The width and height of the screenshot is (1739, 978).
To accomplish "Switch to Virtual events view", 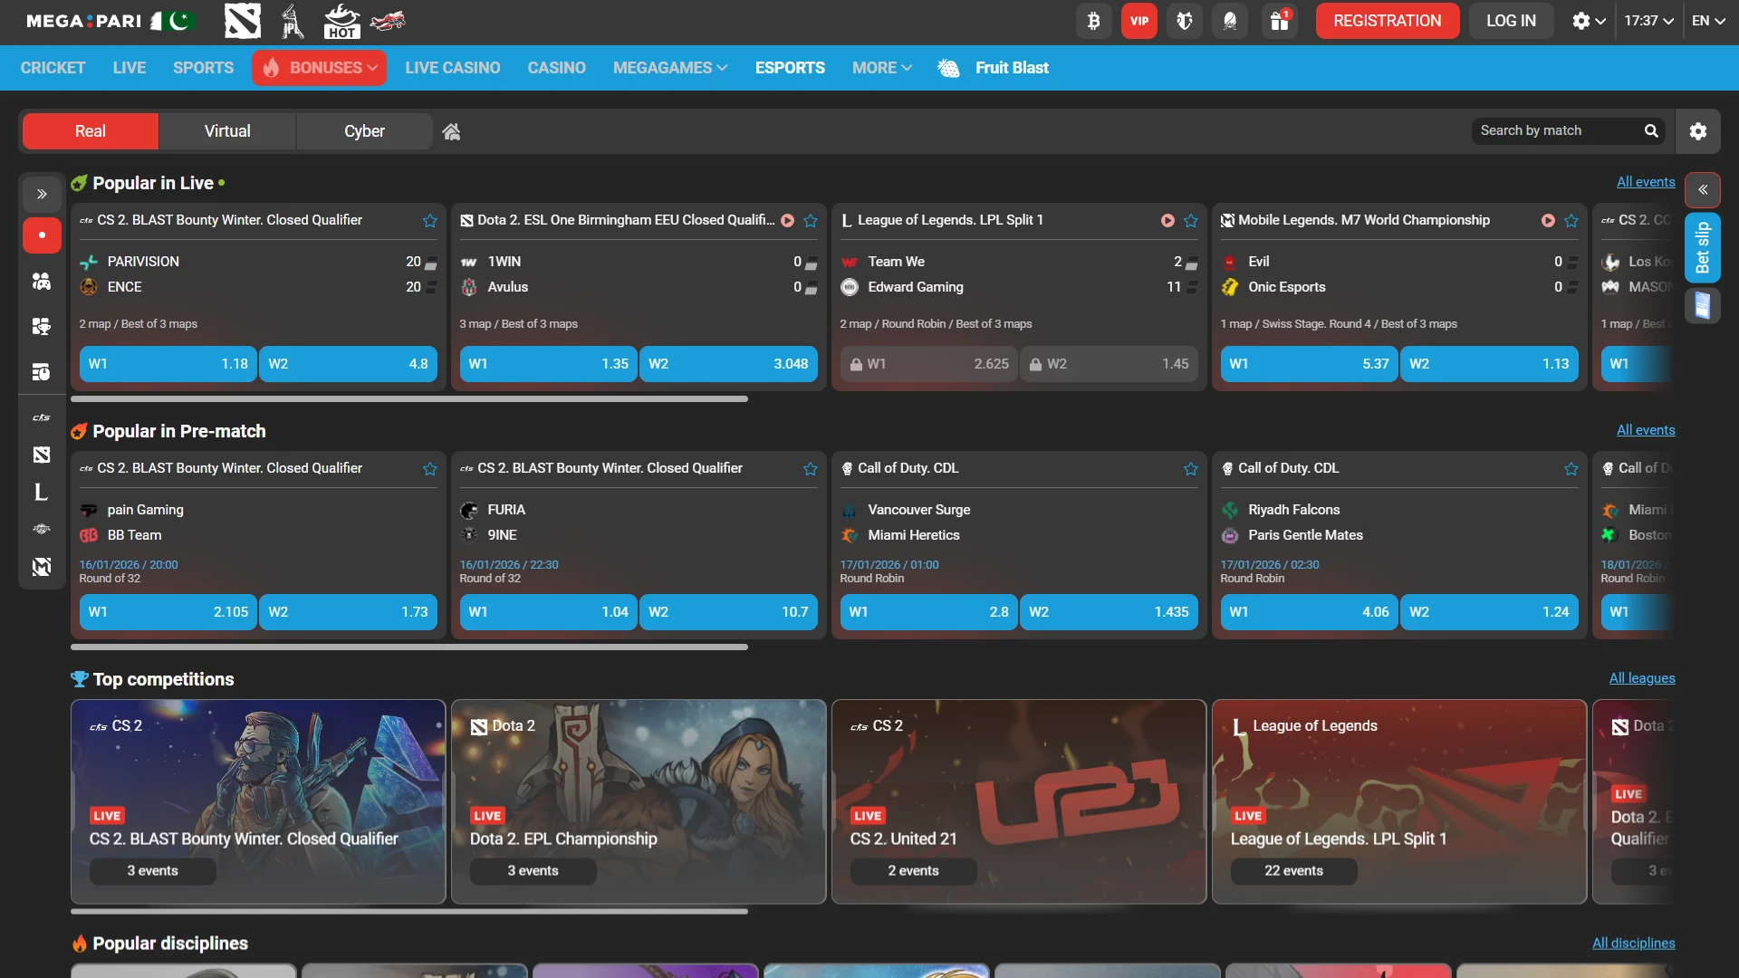I will [227, 130].
